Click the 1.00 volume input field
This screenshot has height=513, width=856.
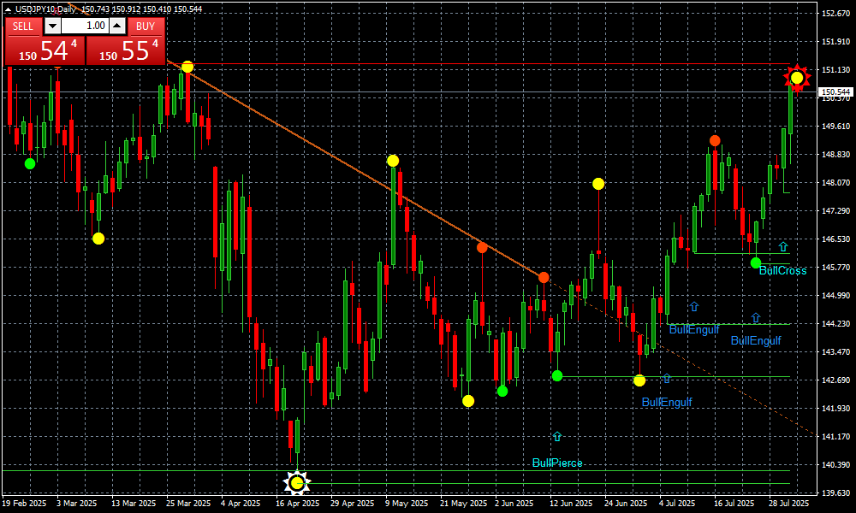tap(84, 26)
